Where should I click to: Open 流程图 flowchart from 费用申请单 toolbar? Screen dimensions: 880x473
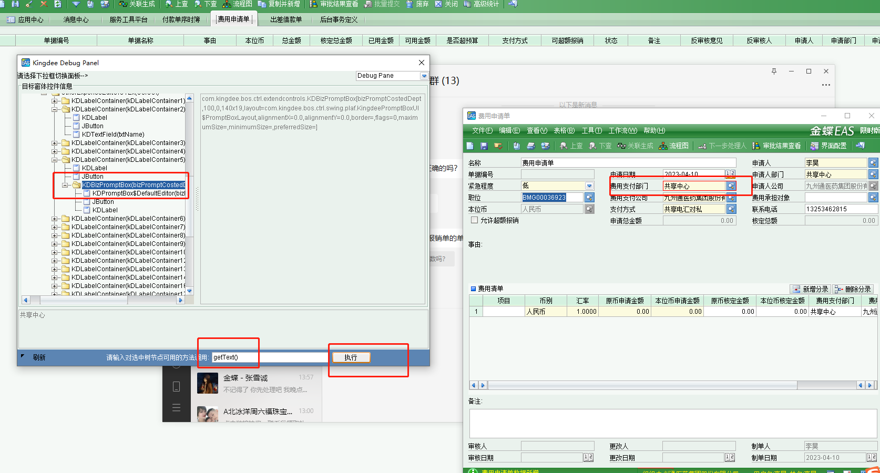click(674, 146)
